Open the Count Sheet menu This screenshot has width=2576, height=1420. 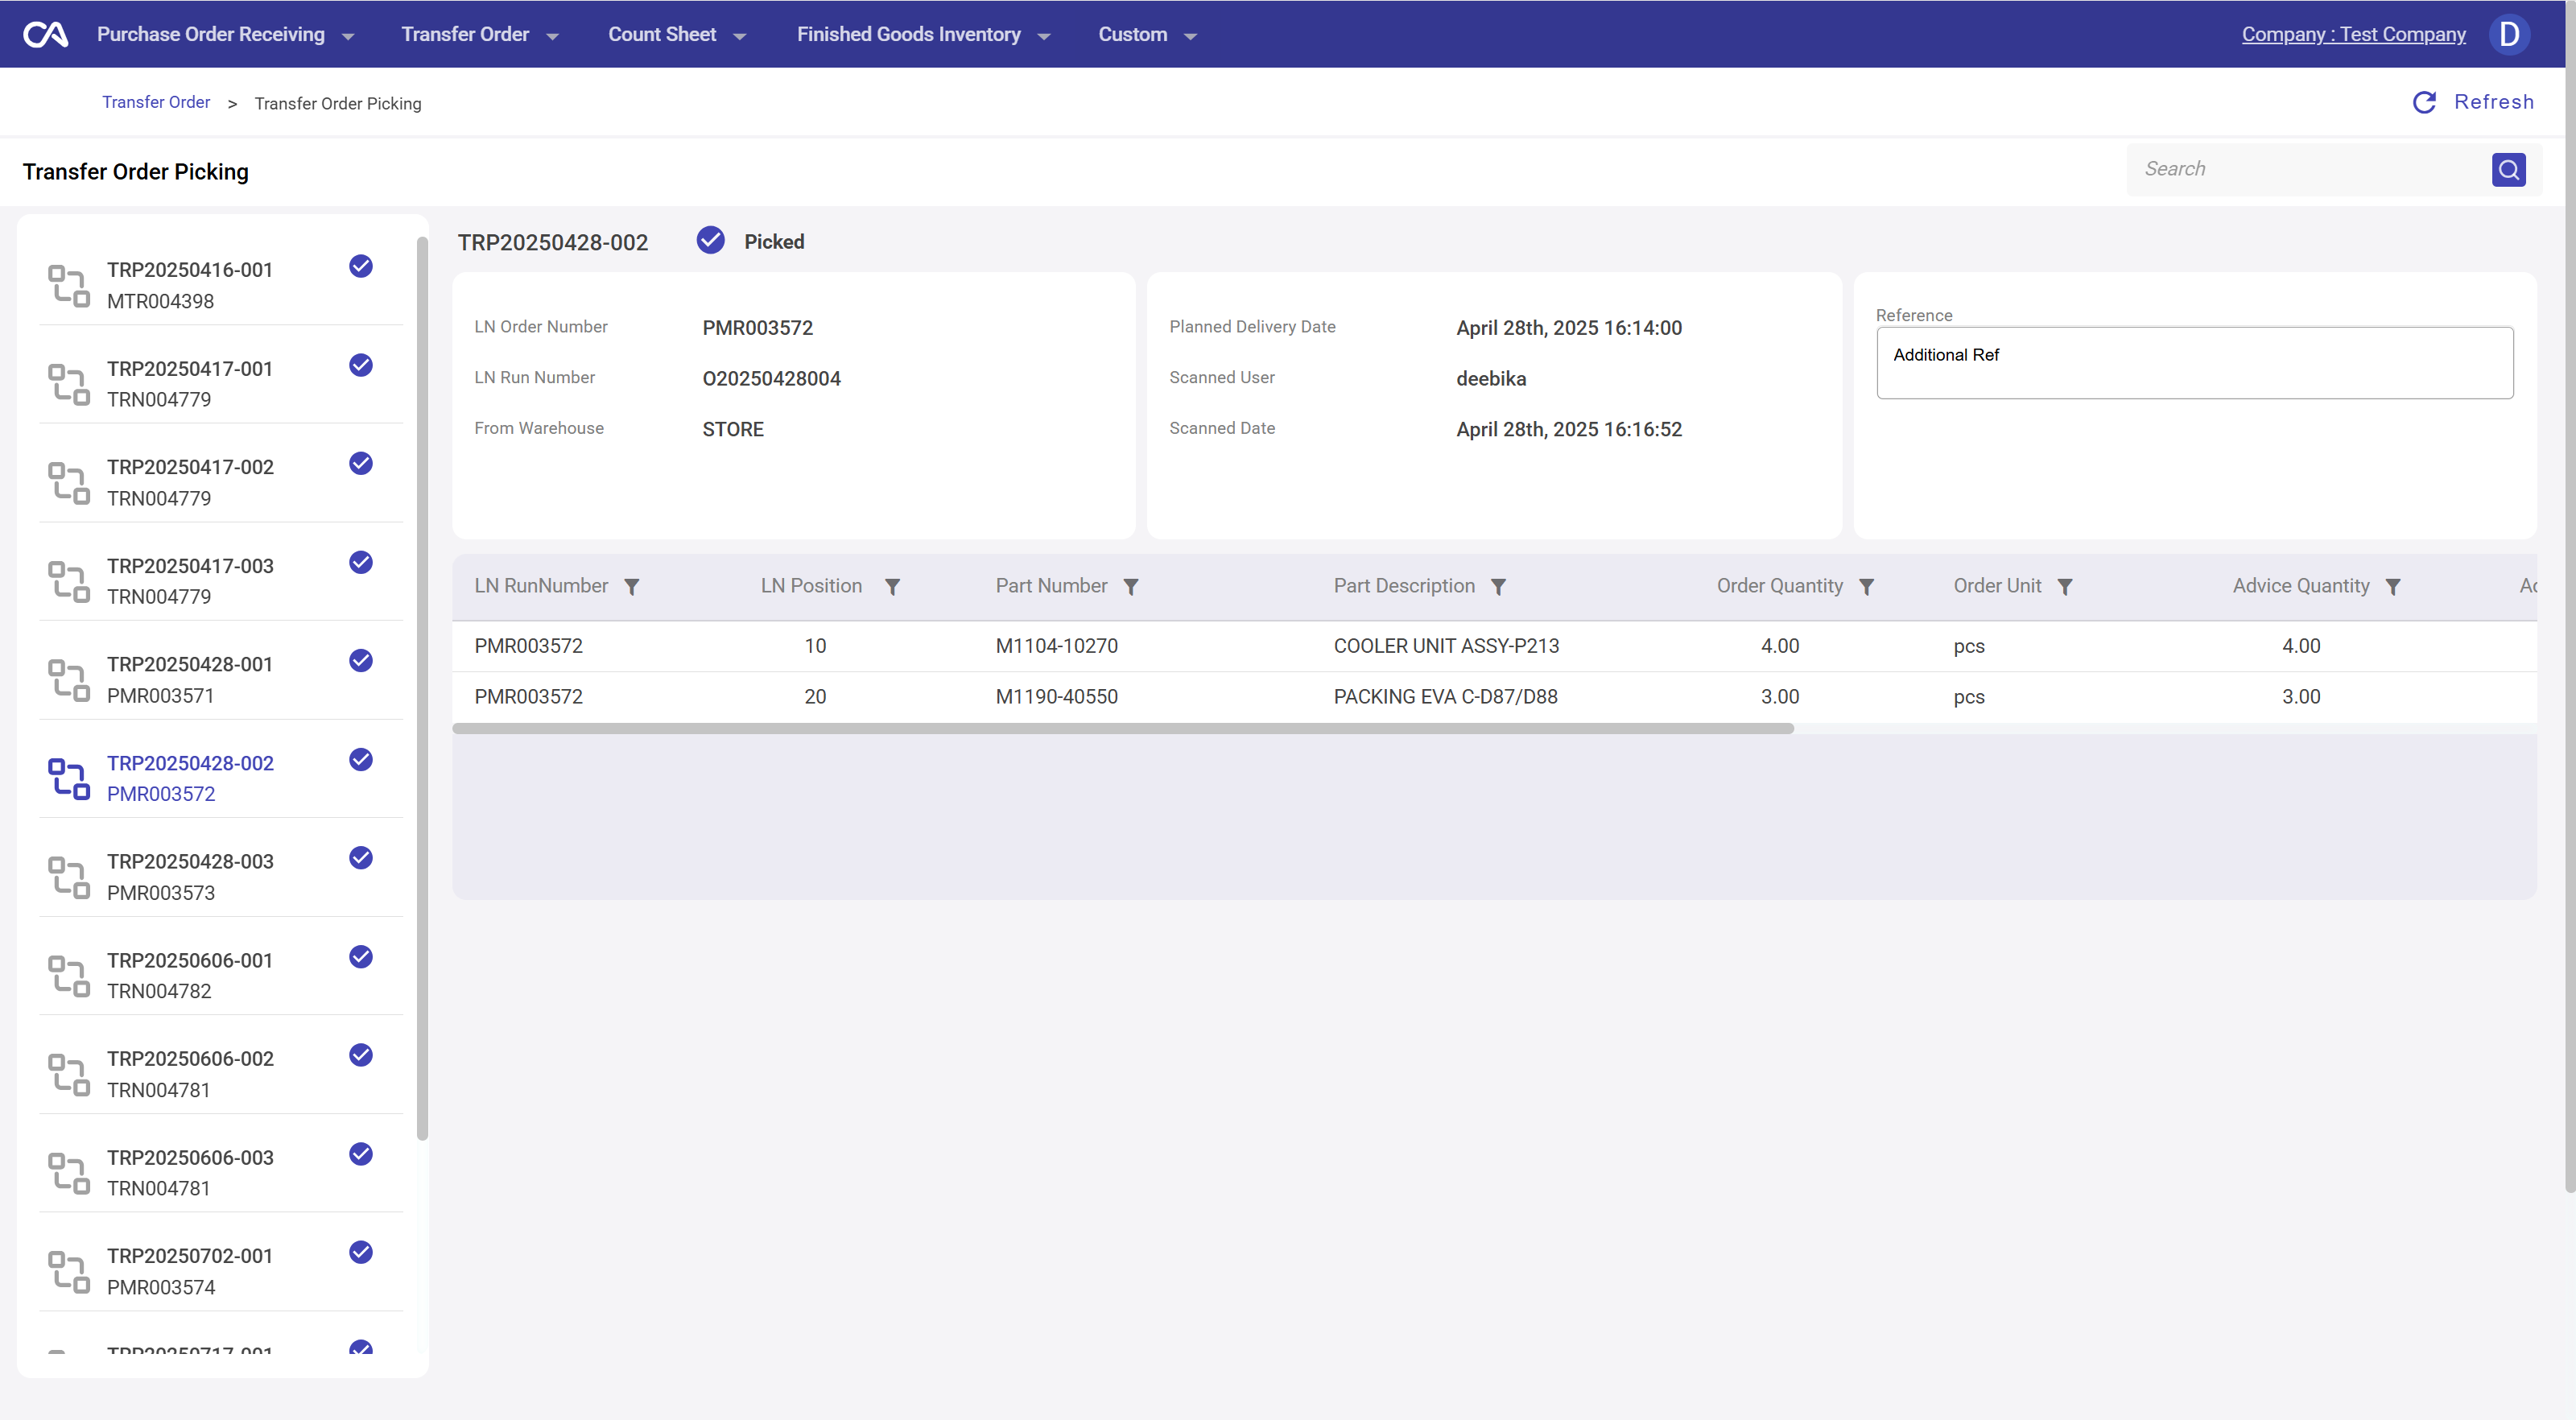tap(662, 34)
